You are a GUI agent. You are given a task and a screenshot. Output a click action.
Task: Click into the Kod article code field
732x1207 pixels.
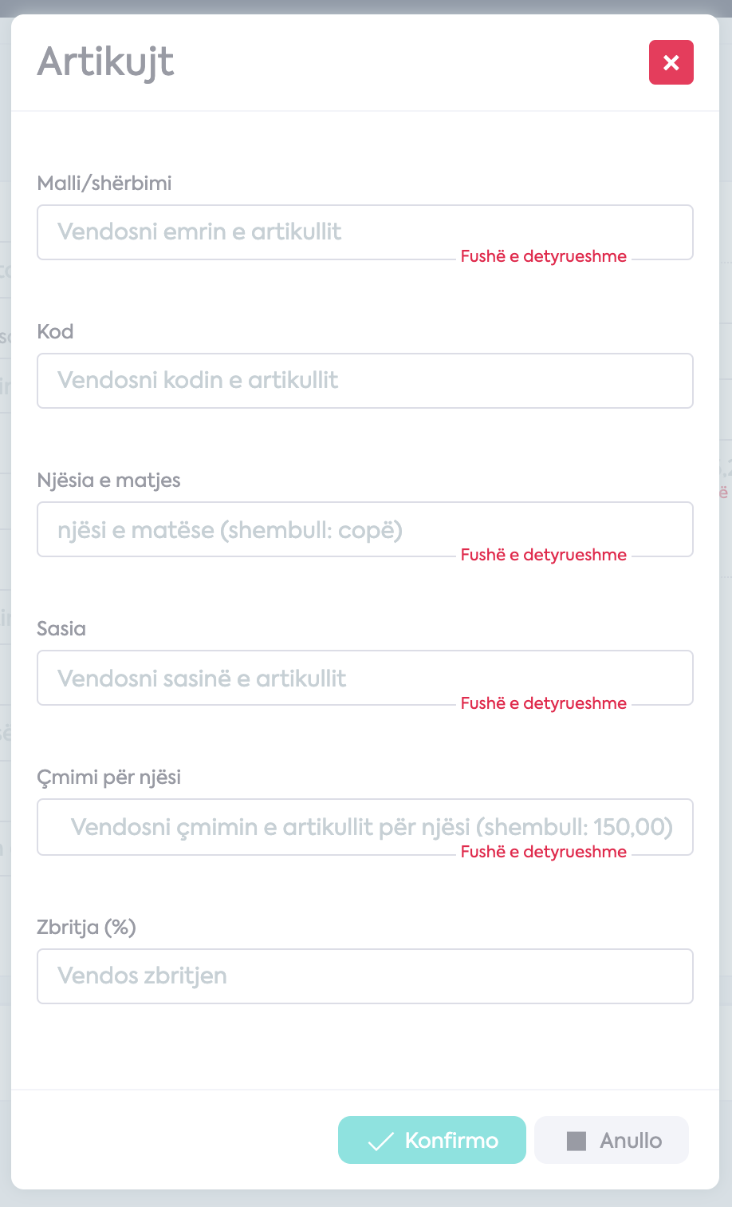point(365,381)
